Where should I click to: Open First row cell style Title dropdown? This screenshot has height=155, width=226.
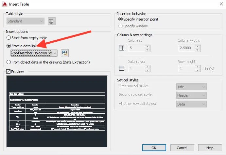click(191, 87)
